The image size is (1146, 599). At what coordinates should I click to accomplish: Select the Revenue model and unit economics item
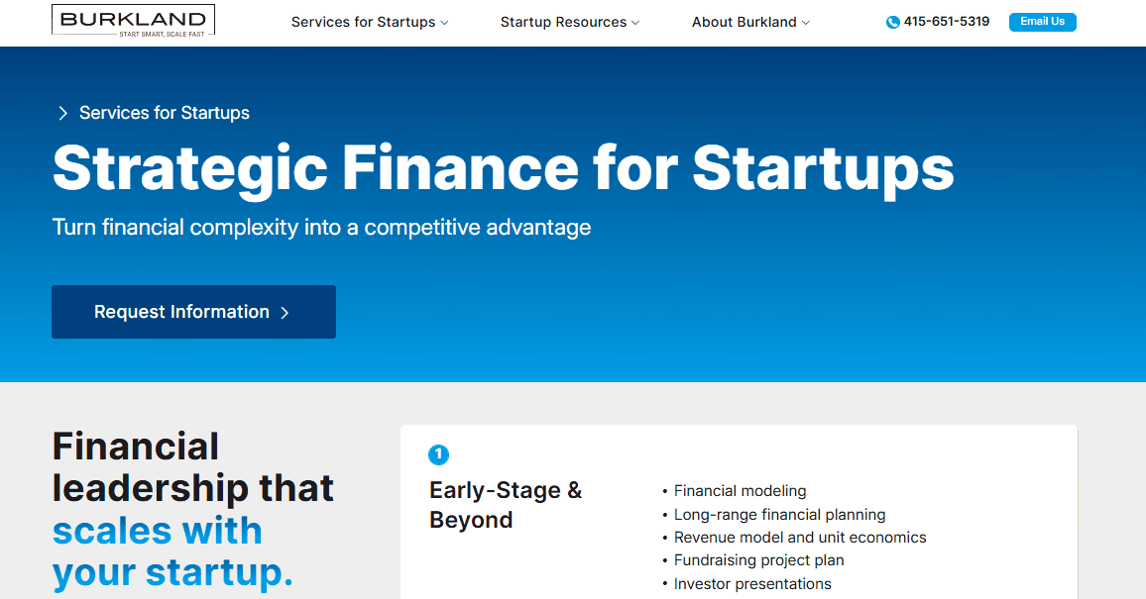pos(800,538)
